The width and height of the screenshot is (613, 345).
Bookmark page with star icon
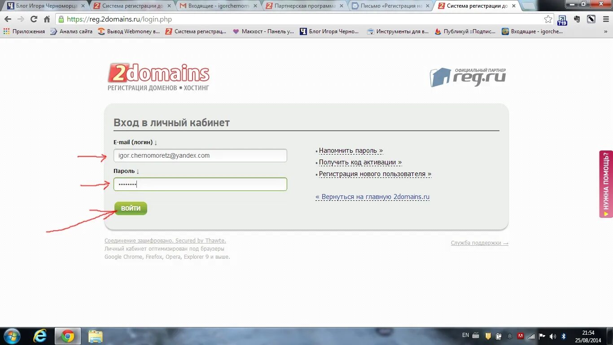(548, 19)
